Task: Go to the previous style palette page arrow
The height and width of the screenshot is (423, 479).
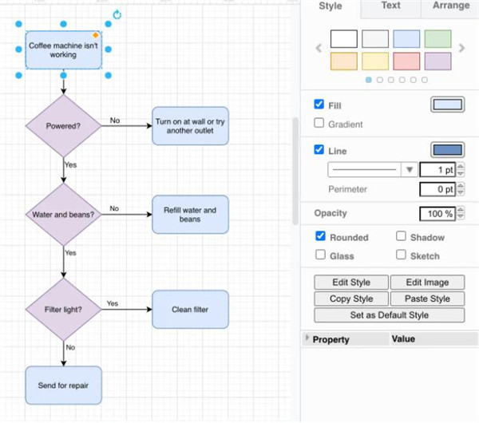Action: pyautogui.click(x=319, y=49)
